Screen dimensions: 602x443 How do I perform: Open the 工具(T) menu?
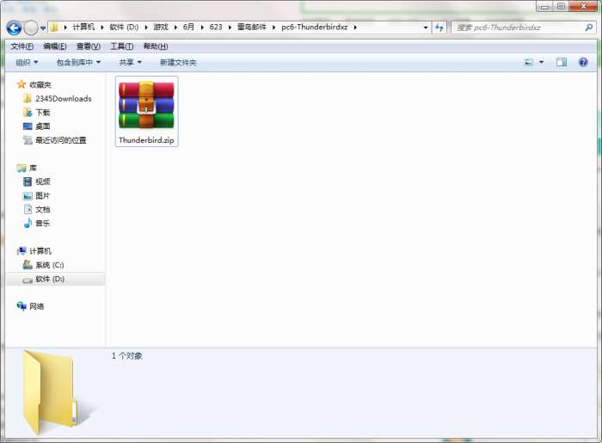[122, 46]
